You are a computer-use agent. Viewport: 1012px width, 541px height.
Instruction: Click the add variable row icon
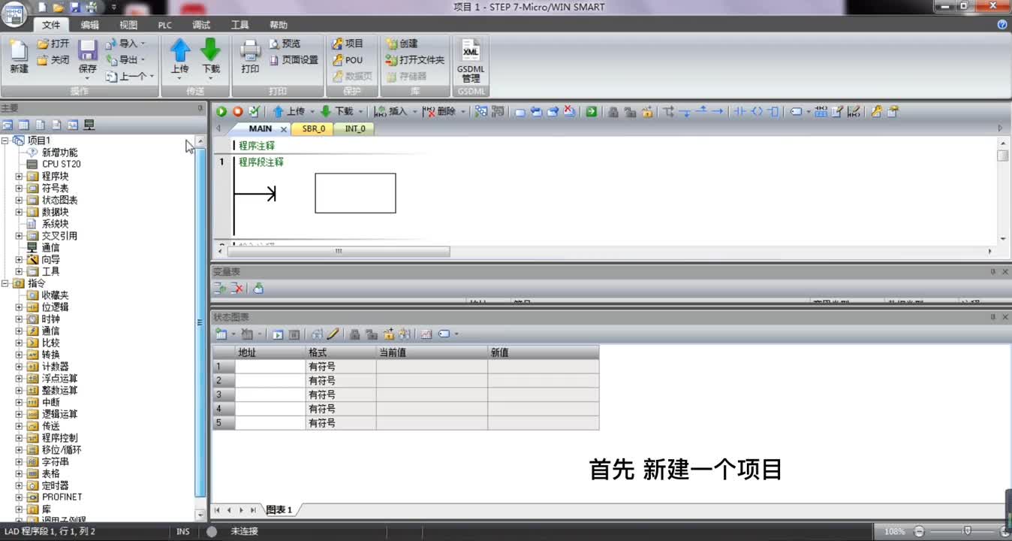pyautogui.click(x=220, y=289)
